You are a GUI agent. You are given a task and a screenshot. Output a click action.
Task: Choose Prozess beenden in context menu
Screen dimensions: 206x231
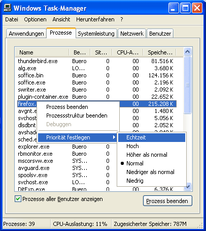tap(78, 107)
